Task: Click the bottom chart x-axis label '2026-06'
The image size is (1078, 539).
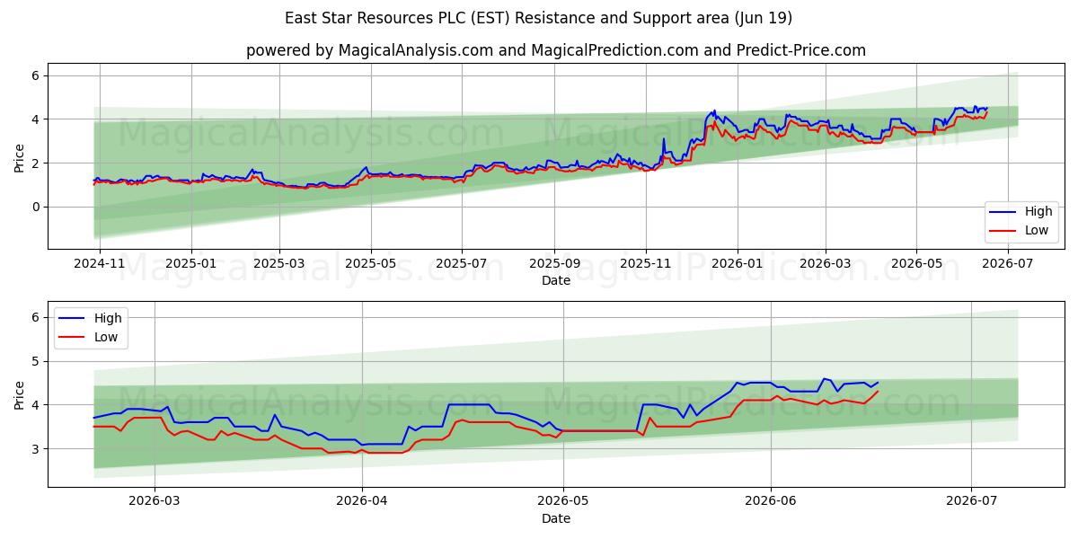Action: pyautogui.click(x=771, y=502)
